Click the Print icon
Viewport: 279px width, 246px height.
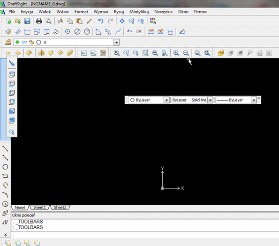[x=39, y=21]
